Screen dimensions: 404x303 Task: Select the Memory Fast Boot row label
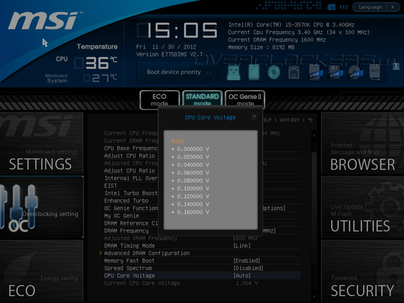(x=129, y=261)
